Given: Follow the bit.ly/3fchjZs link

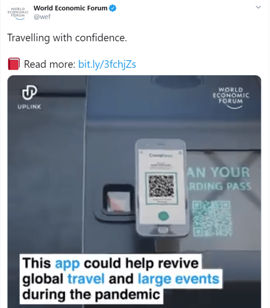Looking at the screenshot, I should coord(107,64).
